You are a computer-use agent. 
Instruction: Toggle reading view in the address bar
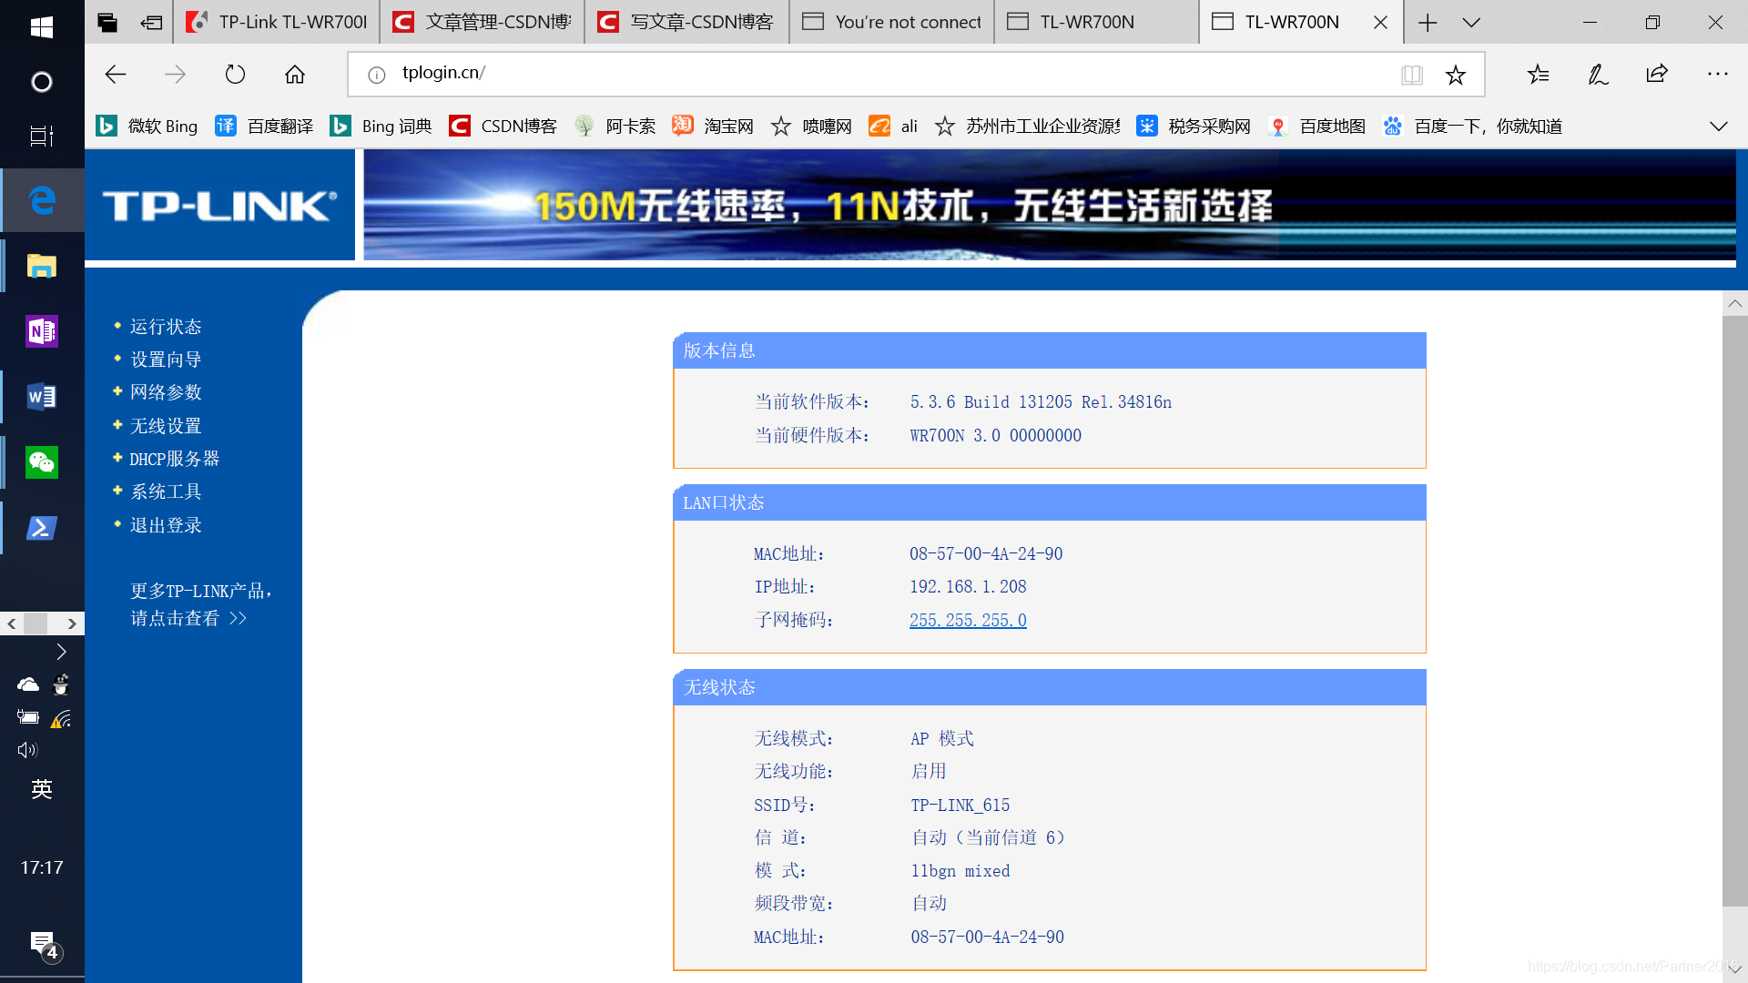point(1412,74)
